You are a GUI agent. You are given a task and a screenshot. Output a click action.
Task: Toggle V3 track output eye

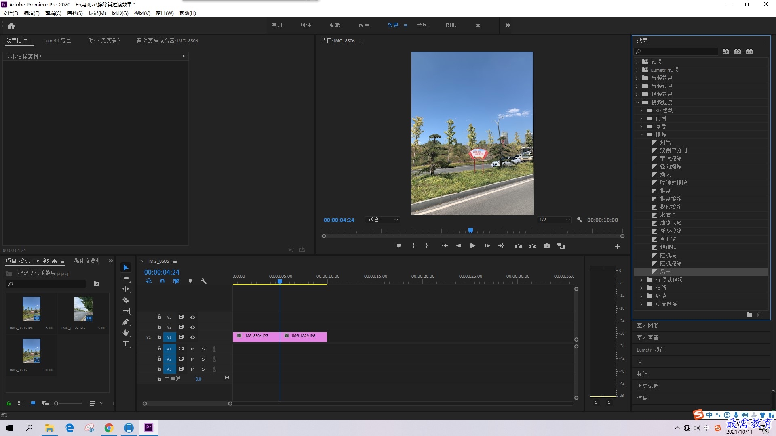(193, 317)
